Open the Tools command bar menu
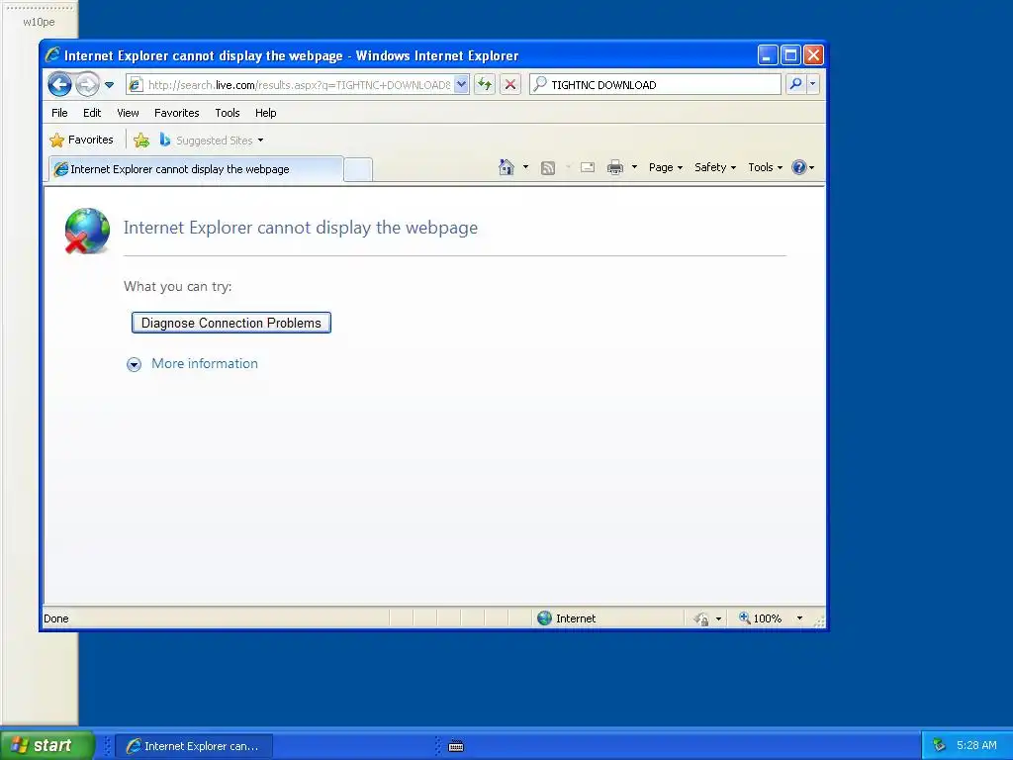 [765, 167]
